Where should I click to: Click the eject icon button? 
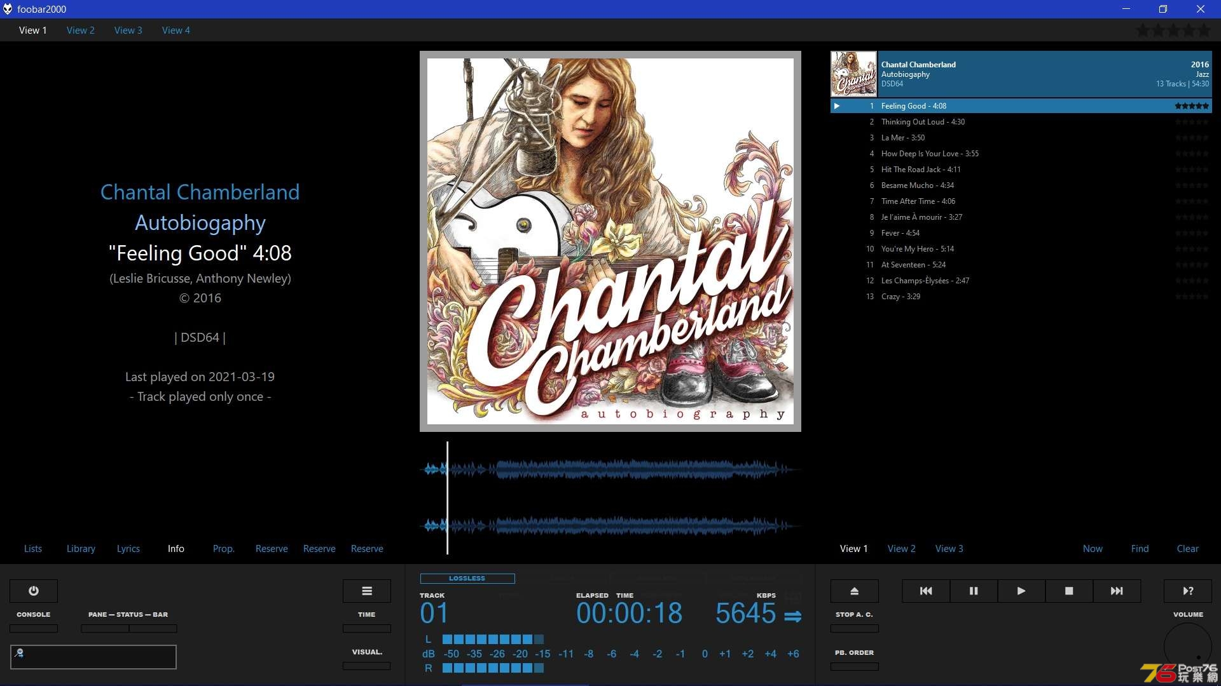click(x=855, y=591)
